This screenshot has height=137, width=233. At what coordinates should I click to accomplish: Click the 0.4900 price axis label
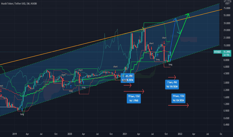tap(226, 125)
